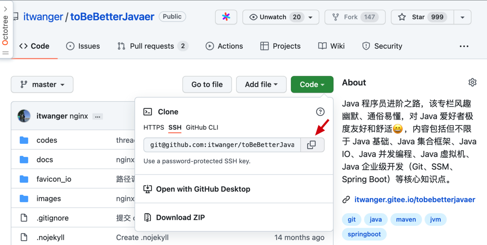Open the Octotree sidebar panel
The width and height of the screenshot is (487, 245).
6,30
